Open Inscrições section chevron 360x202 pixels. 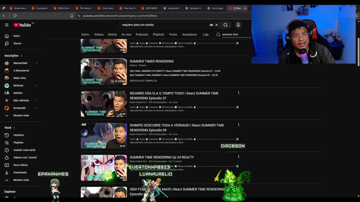[21, 56]
